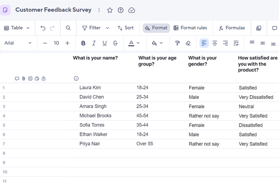Increase font size with the plus button

pos(67,43)
